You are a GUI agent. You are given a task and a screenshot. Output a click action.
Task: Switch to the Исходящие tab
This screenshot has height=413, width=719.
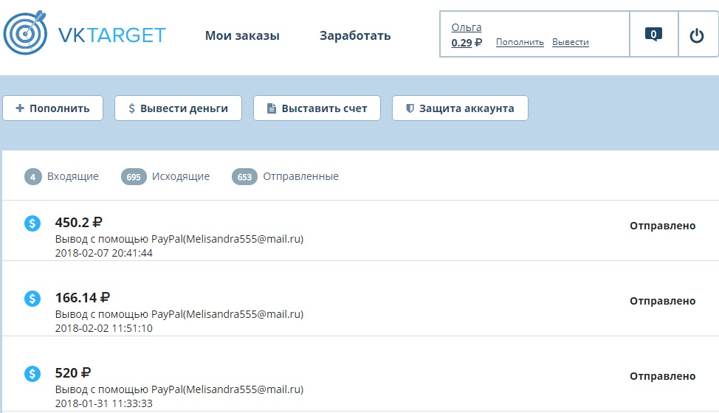[181, 176]
